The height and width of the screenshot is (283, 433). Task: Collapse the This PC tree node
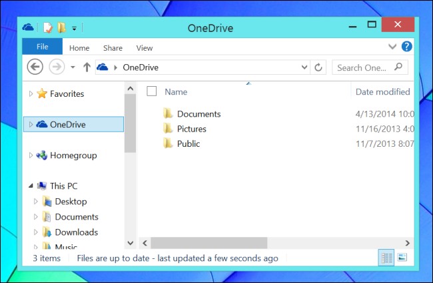[x=31, y=186]
